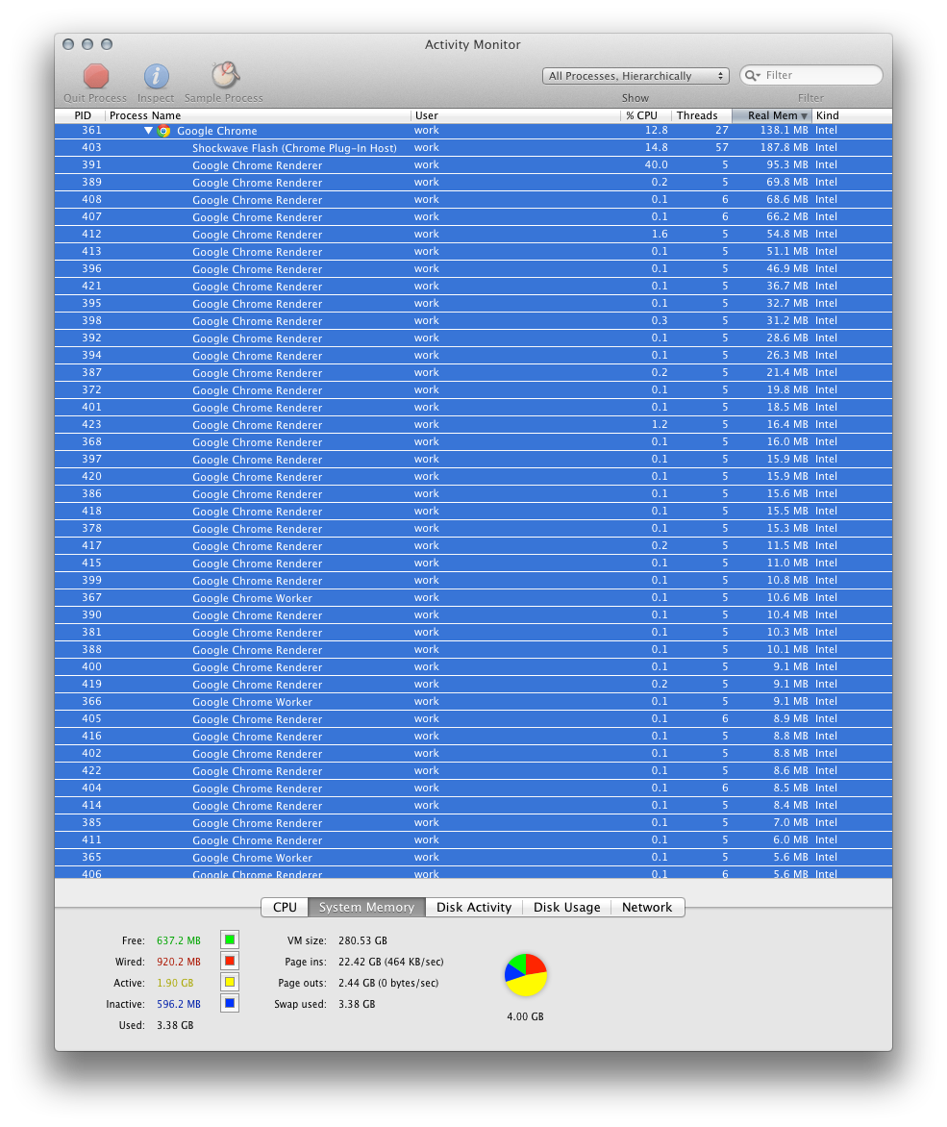Image resolution: width=947 pixels, height=1127 pixels.
Task: Collapse the Google Chrome process tree
Action: tap(148, 131)
